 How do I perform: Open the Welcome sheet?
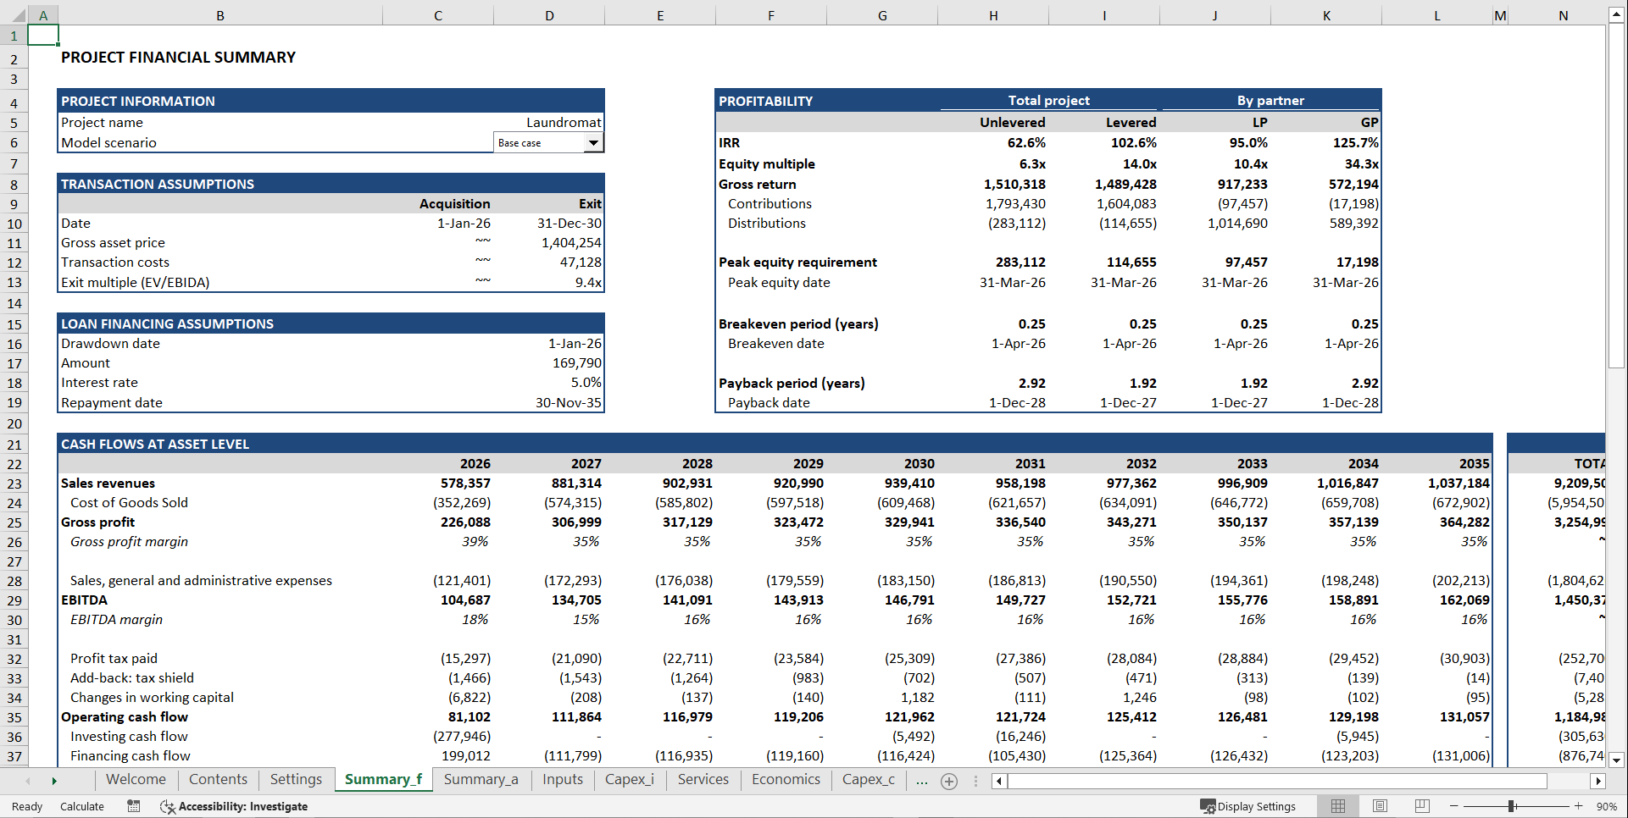pos(136,779)
